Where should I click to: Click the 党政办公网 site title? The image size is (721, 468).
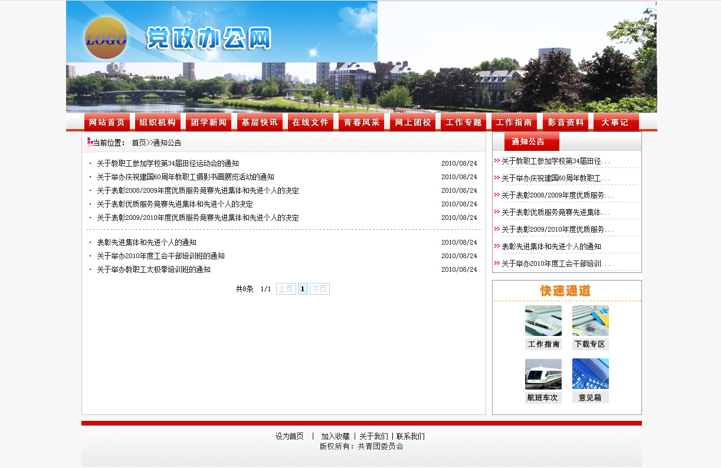[x=209, y=38]
